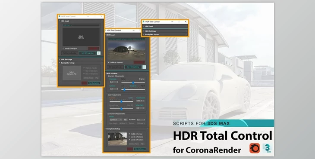Click the app icon in the empty-HDR window title bar

(60, 16)
